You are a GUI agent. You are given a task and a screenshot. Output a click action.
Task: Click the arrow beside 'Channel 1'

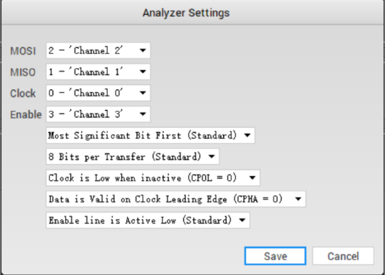pyautogui.click(x=142, y=72)
